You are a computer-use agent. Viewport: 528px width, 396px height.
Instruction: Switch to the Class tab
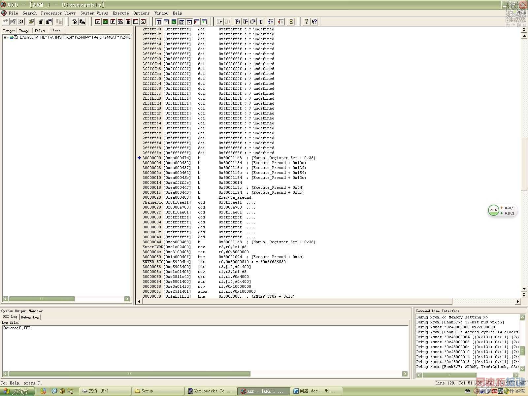(x=55, y=30)
